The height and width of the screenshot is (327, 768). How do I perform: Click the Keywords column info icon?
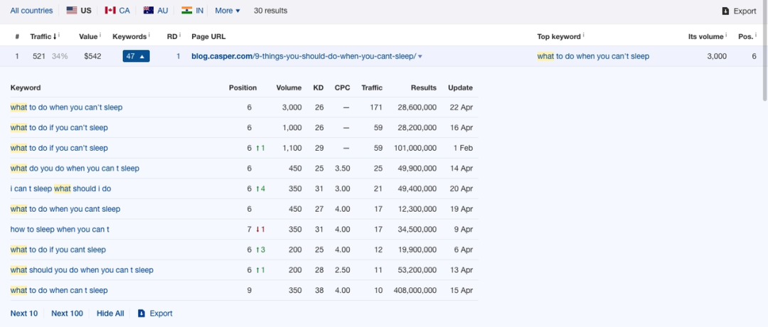tap(149, 36)
